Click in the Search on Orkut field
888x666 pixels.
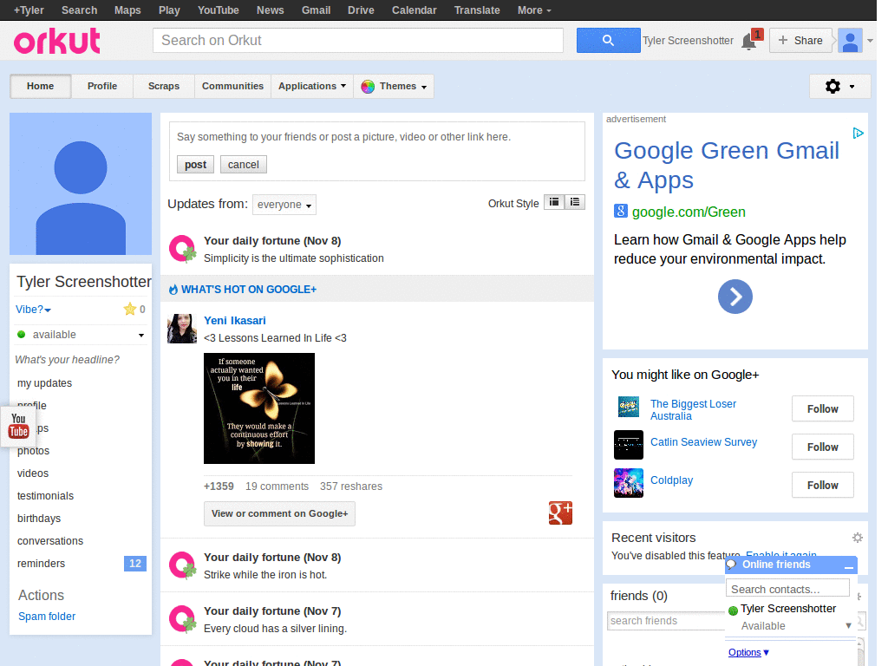coord(358,40)
